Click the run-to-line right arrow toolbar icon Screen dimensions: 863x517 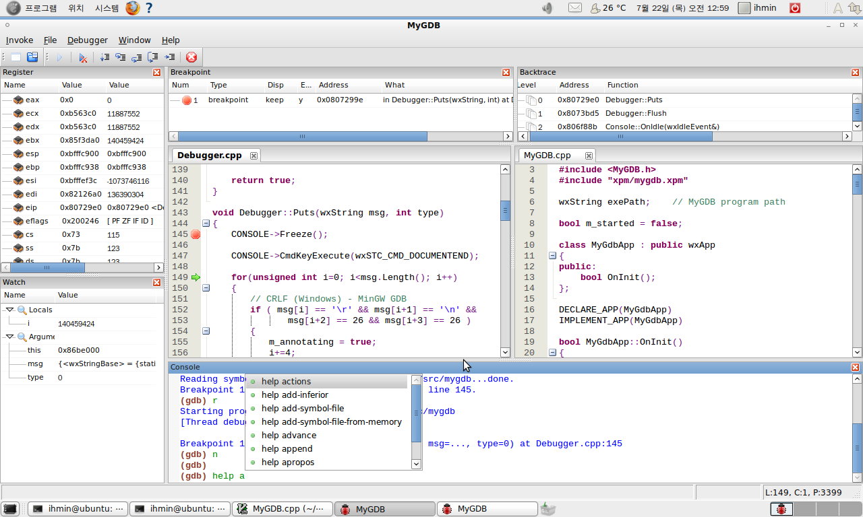tap(170, 58)
